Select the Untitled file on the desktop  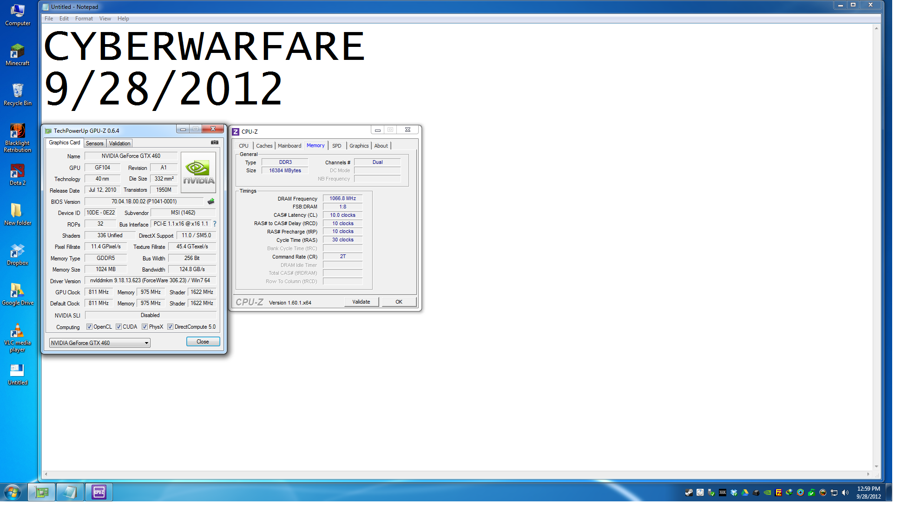pos(18,374)
